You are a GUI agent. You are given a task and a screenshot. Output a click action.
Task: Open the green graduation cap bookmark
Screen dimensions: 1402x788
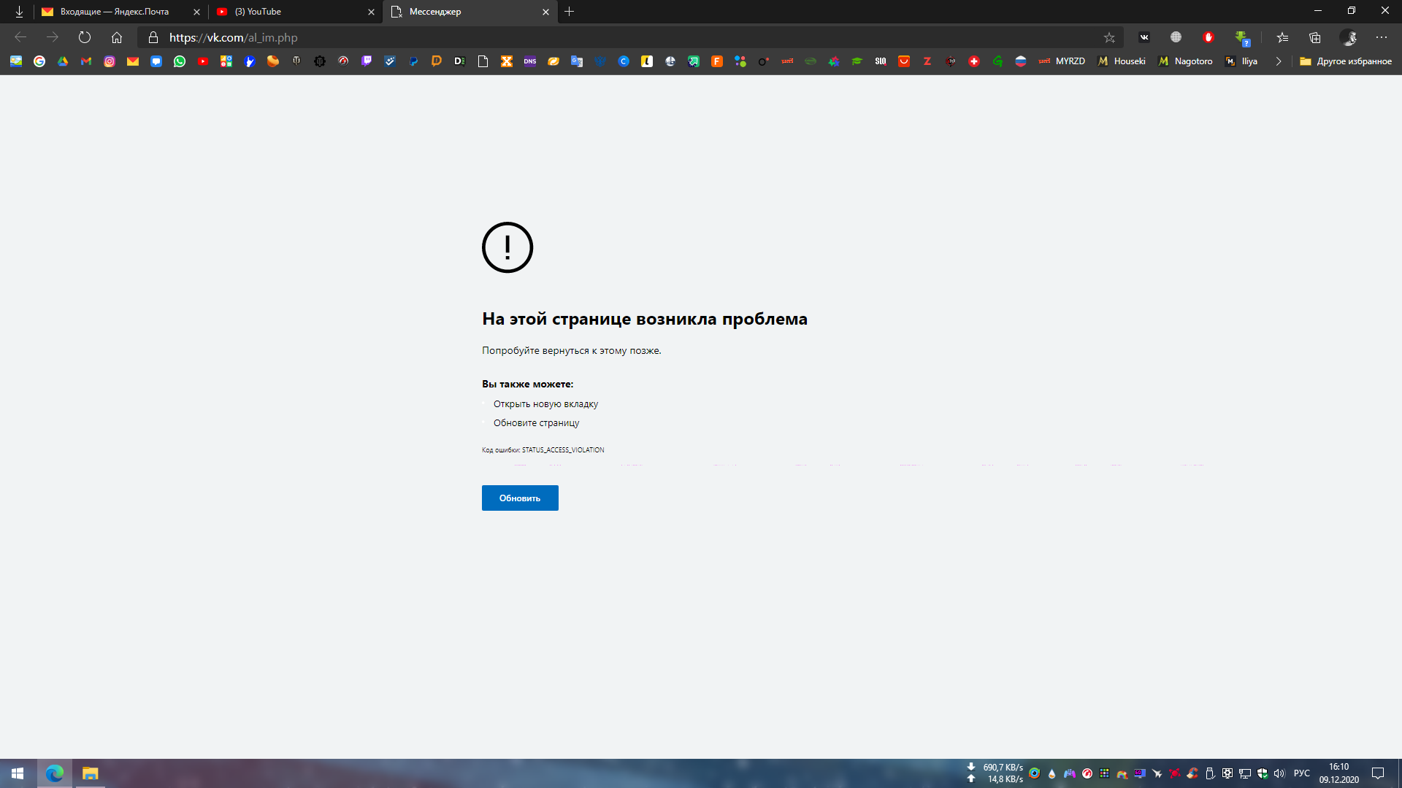(857, 61)
